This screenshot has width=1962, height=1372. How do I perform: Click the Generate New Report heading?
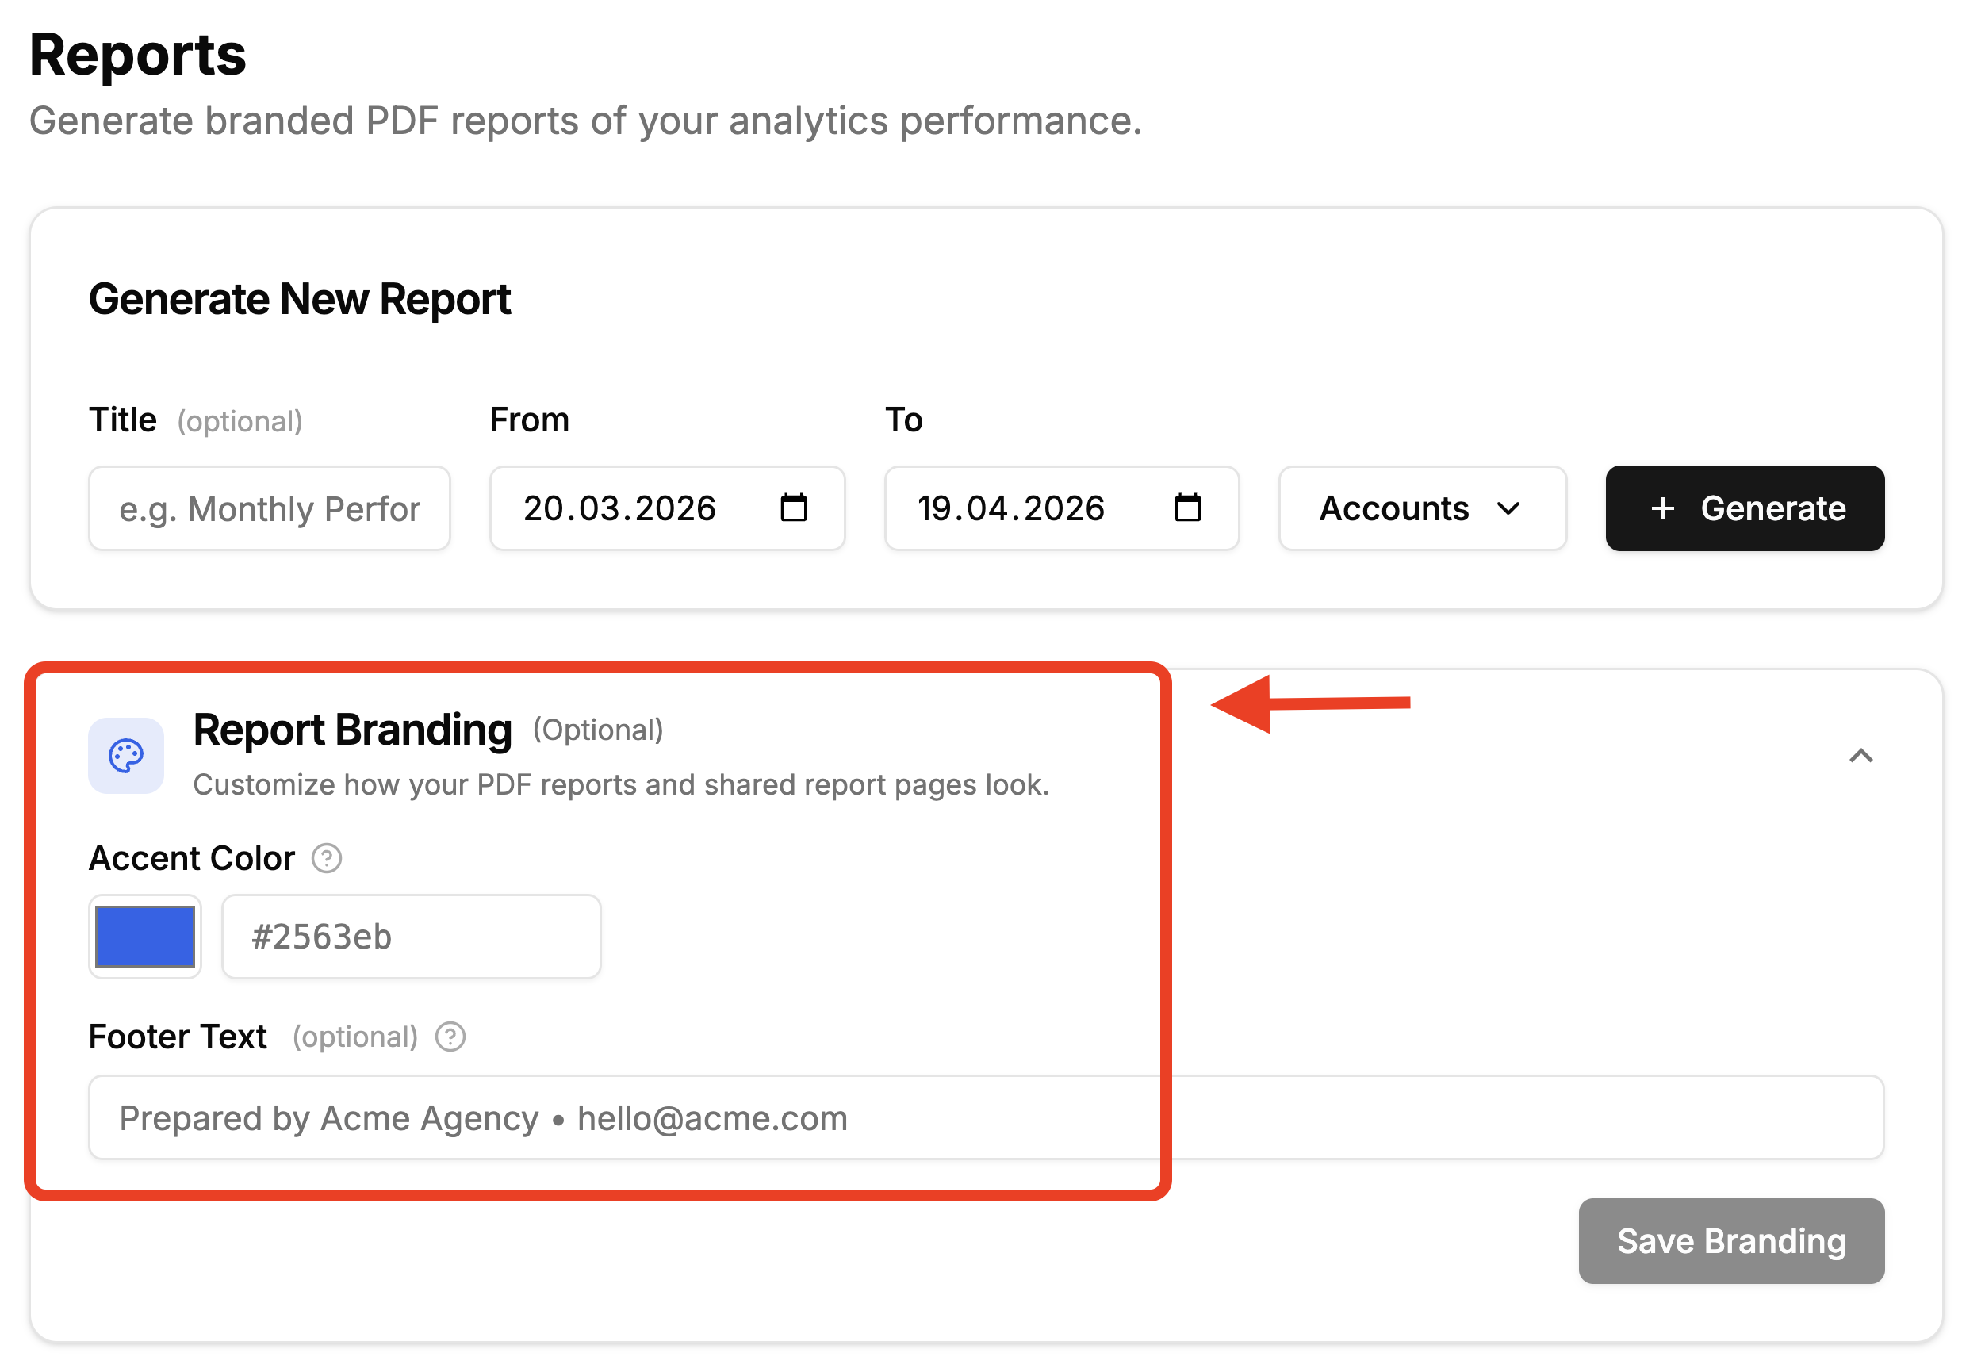click(x=299, y=299)
